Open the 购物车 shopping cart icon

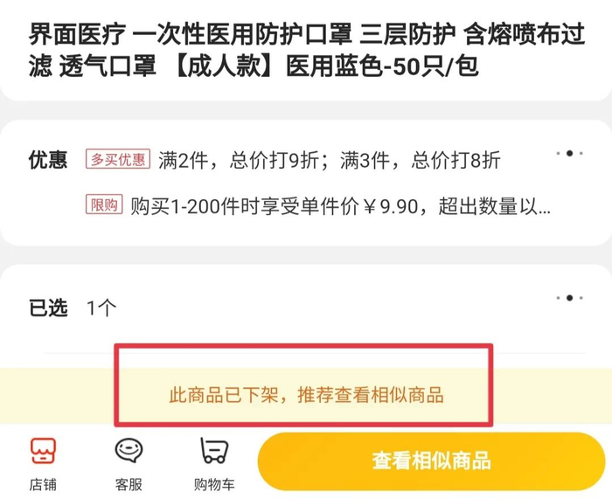click(214, 450)
